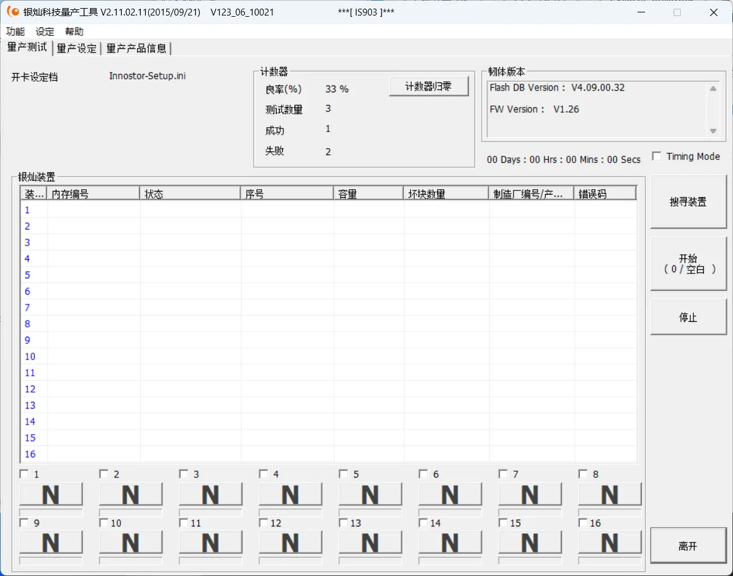Click the 错误码 column header
Image resolution: width=733 pixels, height=576 pixels.
[605, 193]
